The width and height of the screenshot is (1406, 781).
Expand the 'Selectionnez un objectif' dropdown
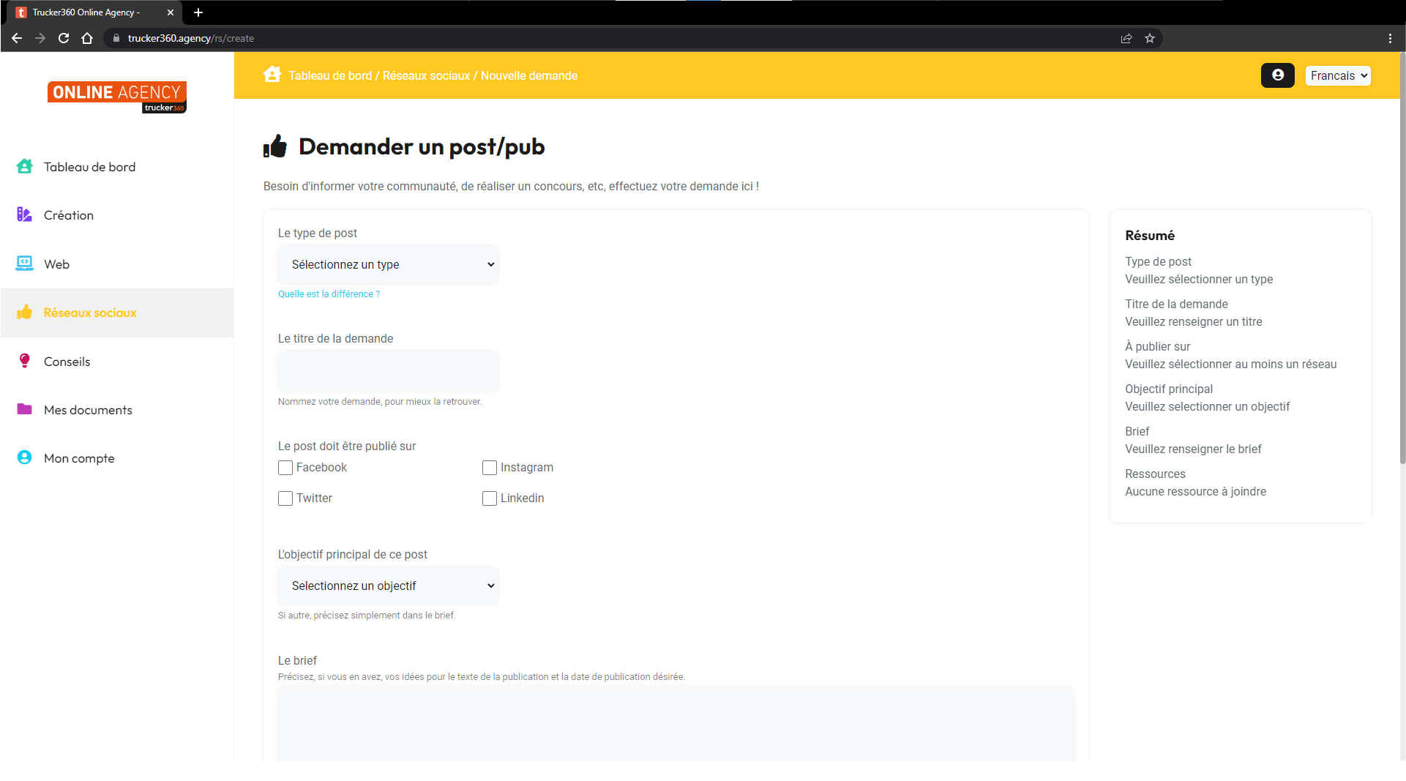tap(388, 586)
